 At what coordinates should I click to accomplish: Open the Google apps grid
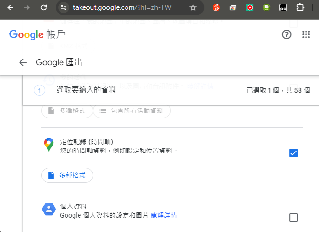click(x=306, y=34)
